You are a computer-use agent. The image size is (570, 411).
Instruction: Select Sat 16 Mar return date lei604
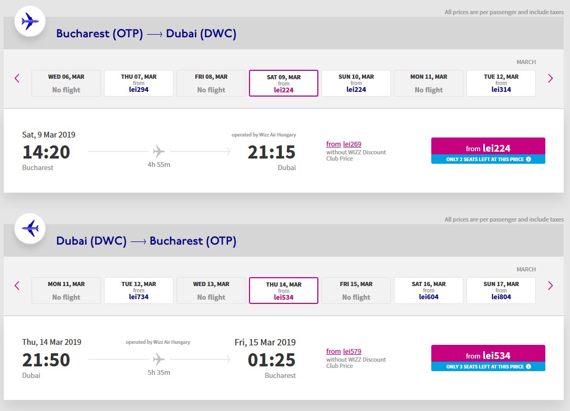coord(429,290)
